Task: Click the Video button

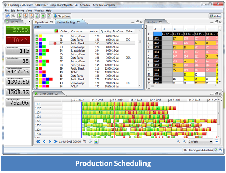Action: 215,16
